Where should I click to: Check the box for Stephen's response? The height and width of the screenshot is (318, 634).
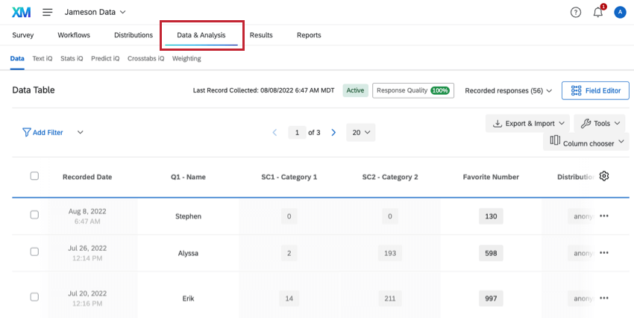(34, 215)
